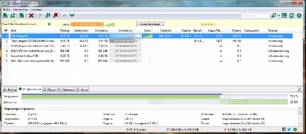Image resolution: width=306 pixels, height=134 pixels.
Task: Click the Add Torrent toolbar icon
Action: pyautogui.click(x=5, y=15)
